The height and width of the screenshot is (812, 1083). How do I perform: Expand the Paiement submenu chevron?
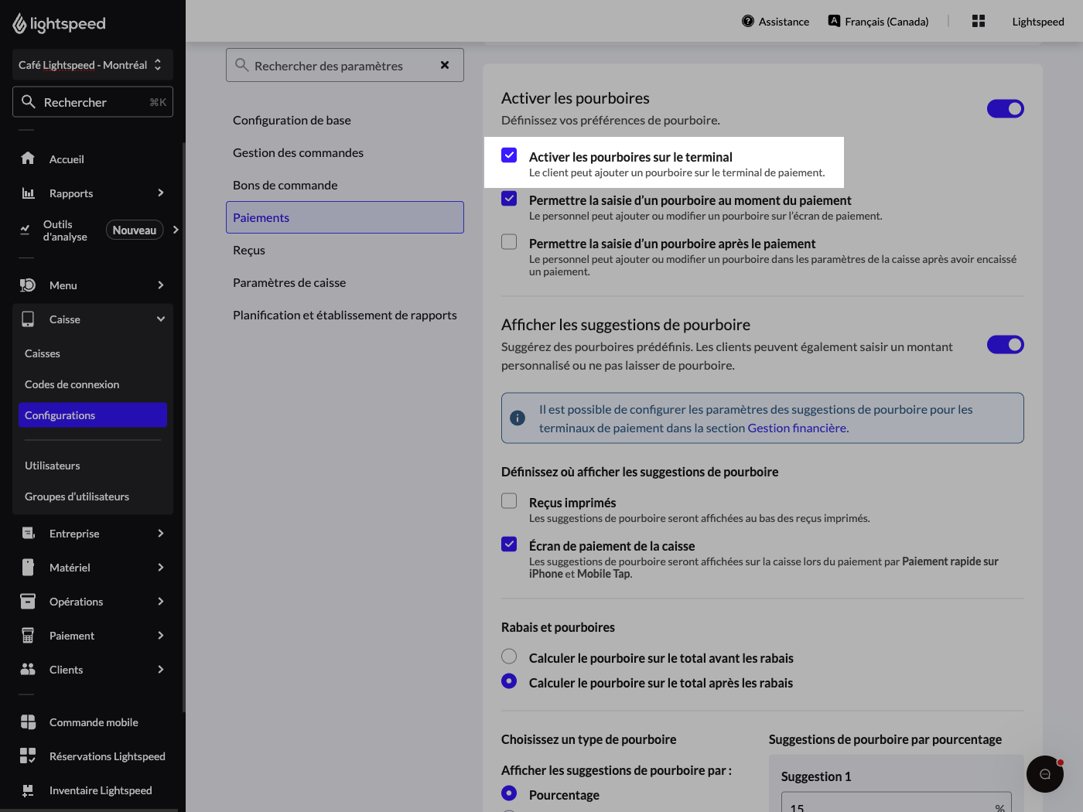click(161, 636)
